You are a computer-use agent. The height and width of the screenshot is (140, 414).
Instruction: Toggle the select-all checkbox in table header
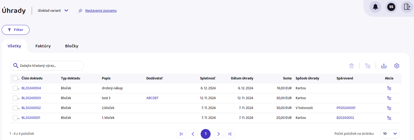(15, 78)
